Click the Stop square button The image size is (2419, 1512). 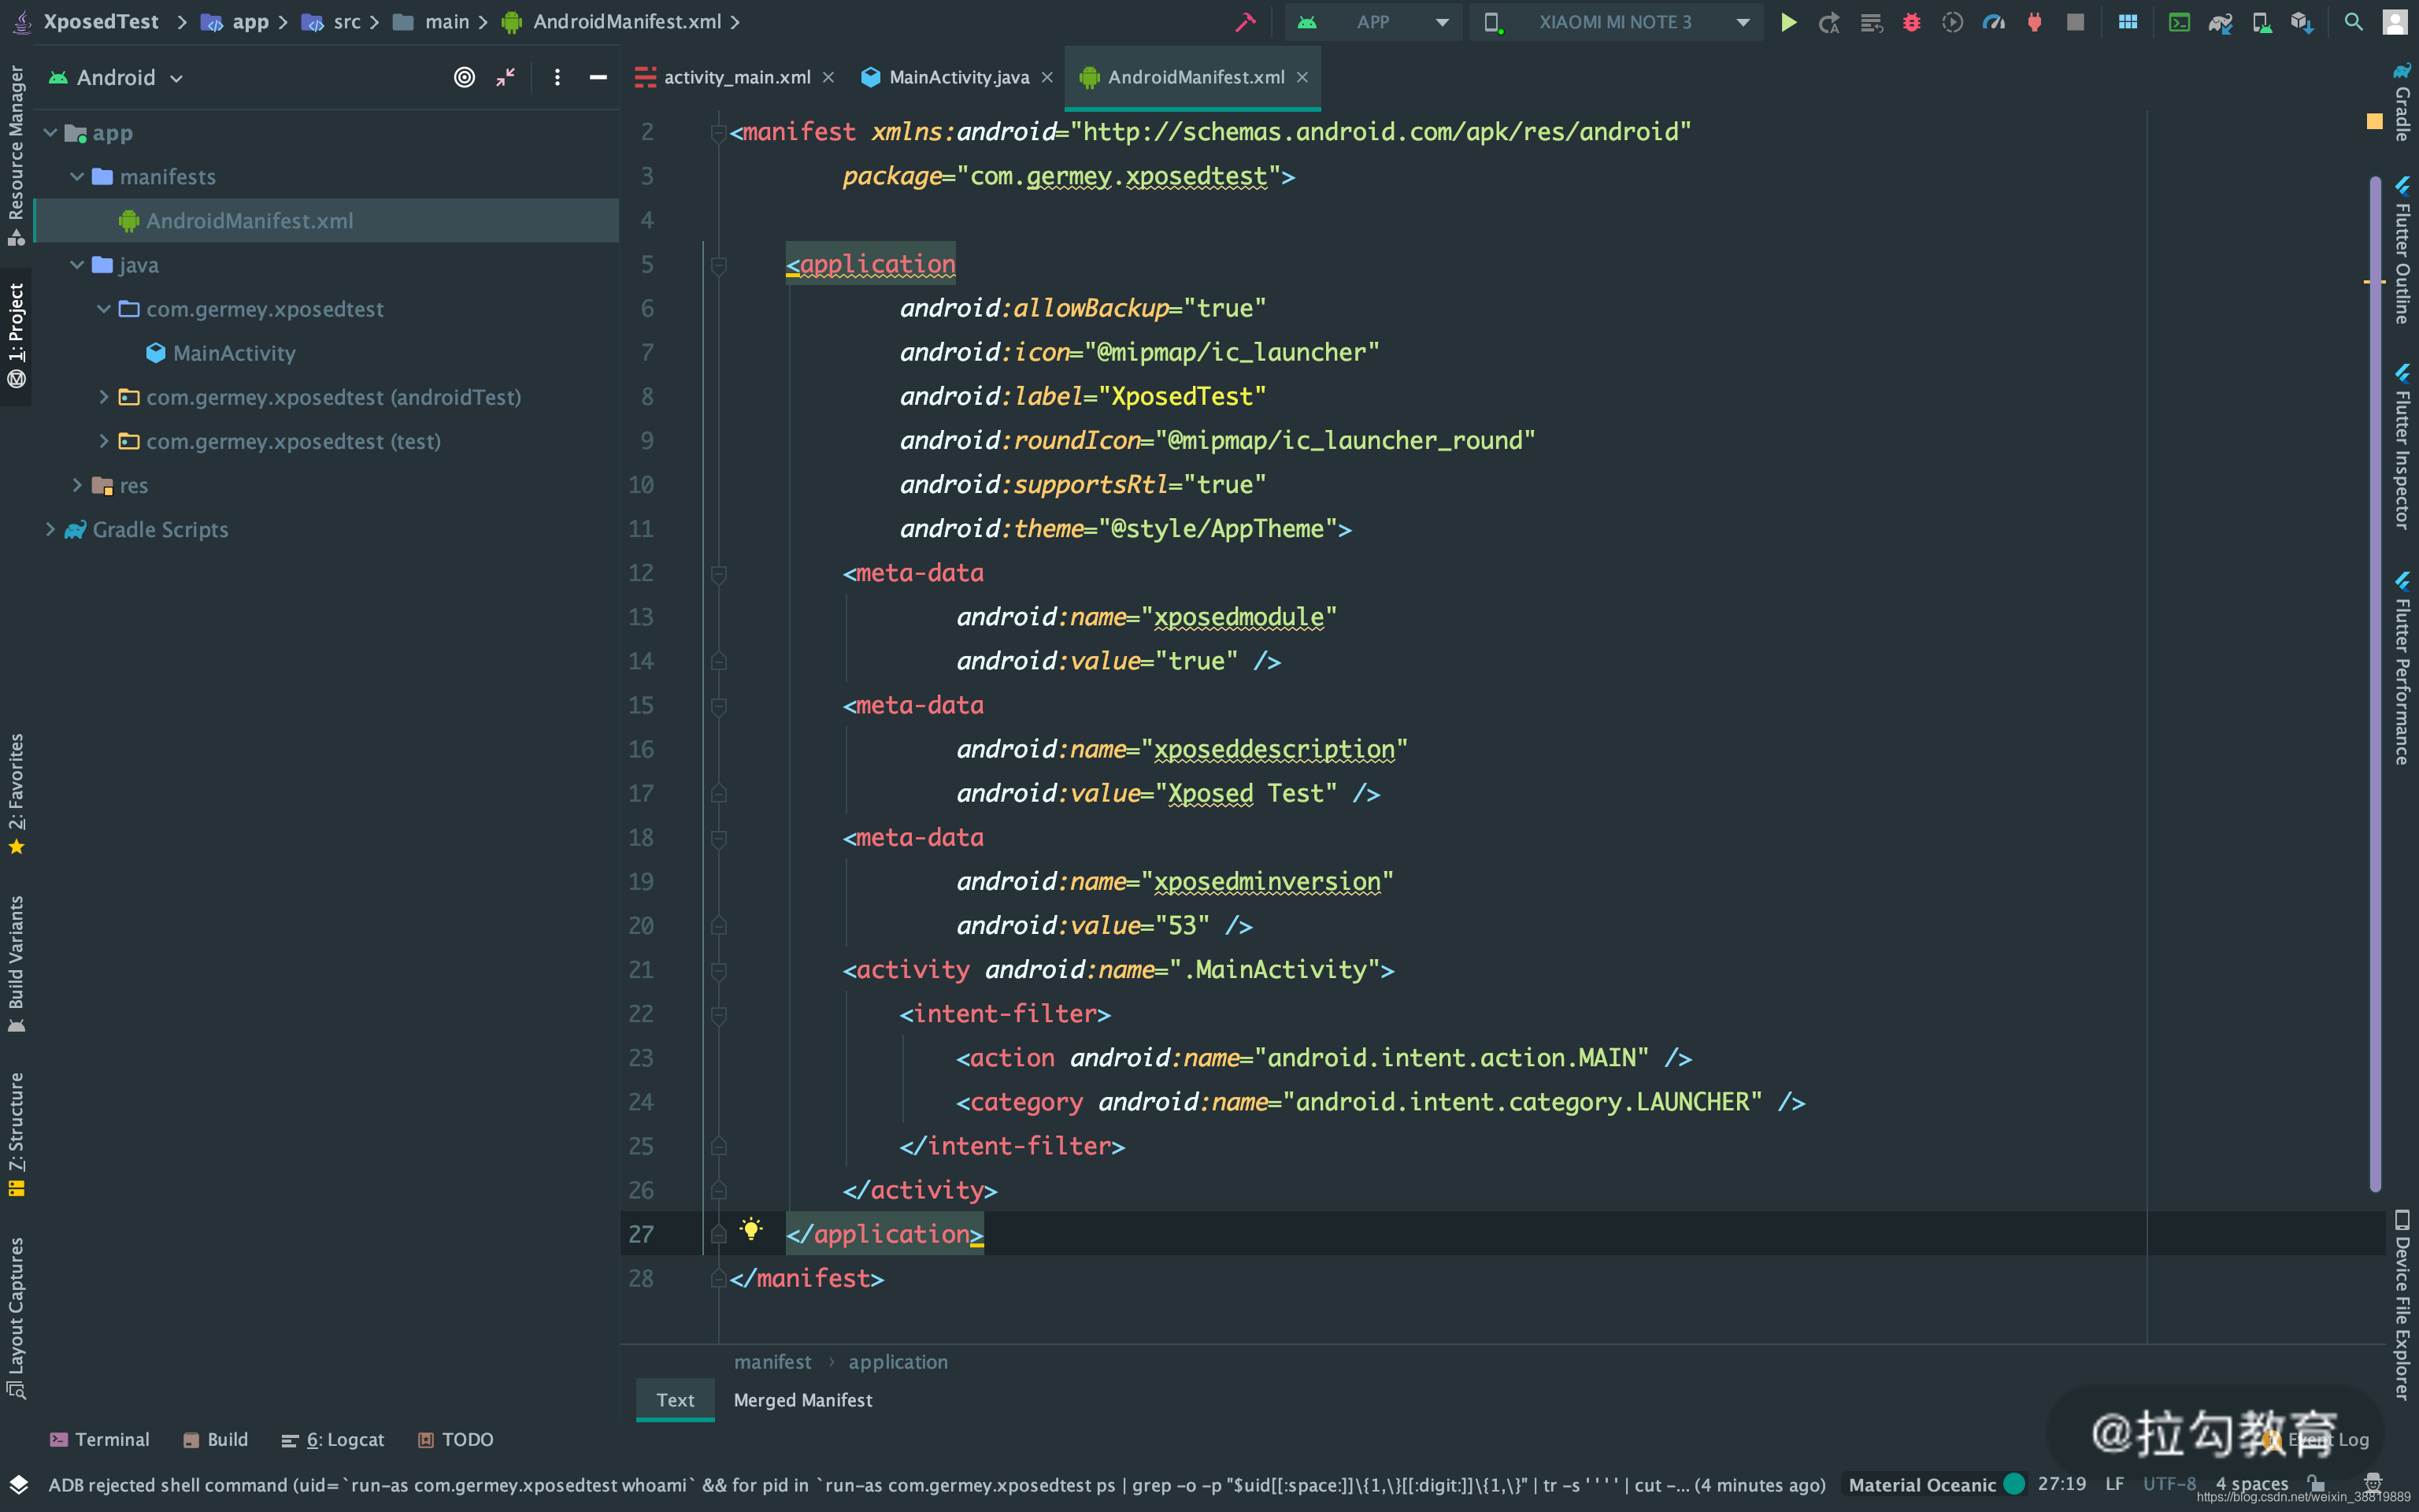coord(2075,22)
